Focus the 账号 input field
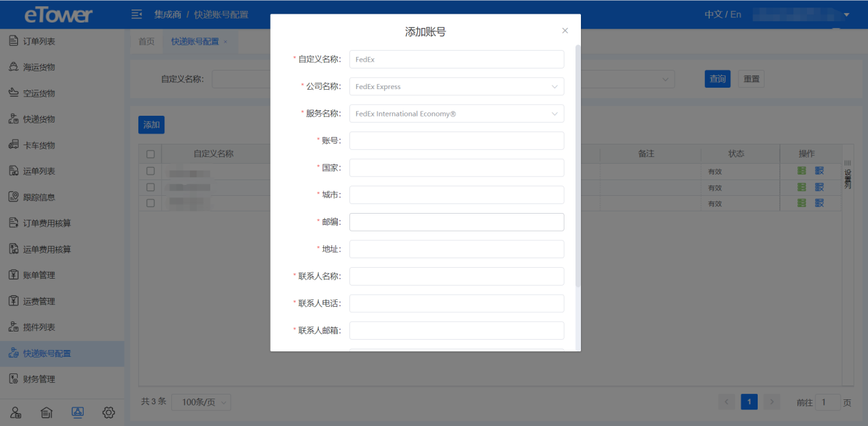Screen dimensions: 868x426 [x=457, y=140]
